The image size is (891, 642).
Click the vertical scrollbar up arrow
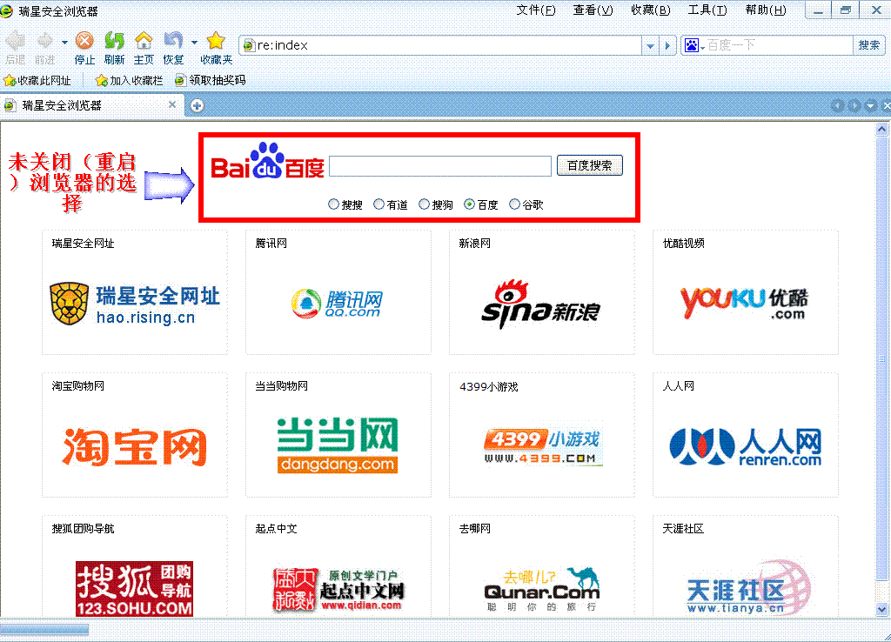tap(881, 129)
